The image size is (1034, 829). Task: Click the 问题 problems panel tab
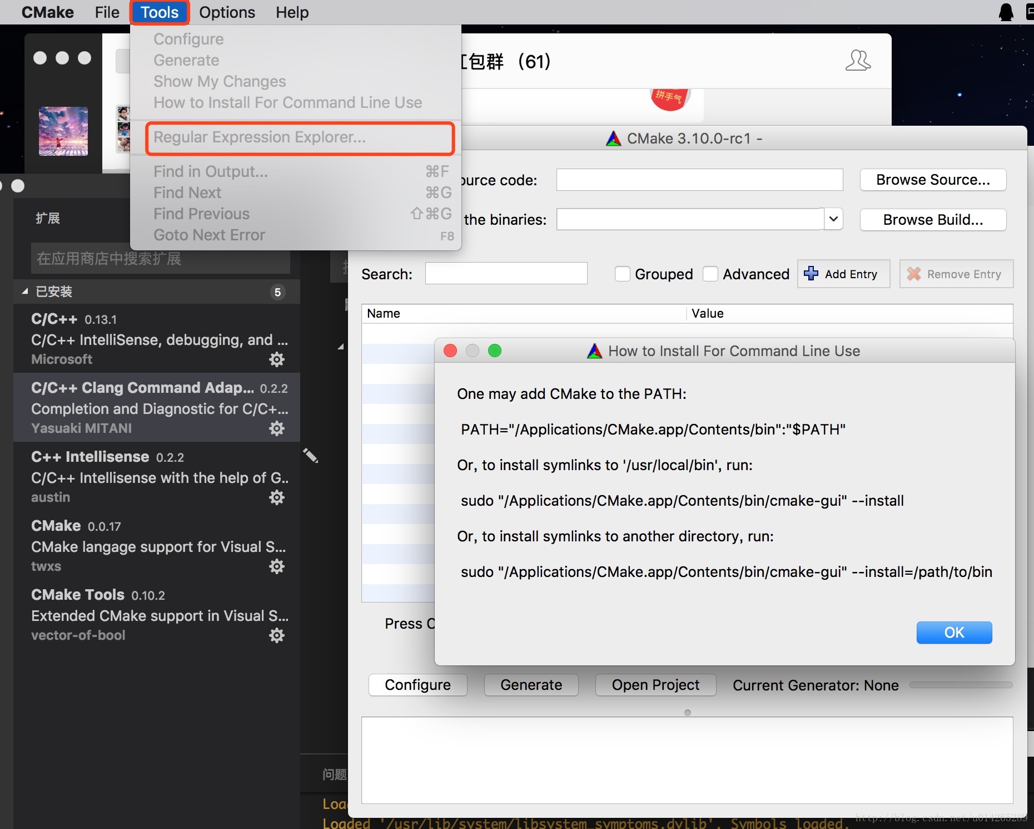tap(334, 774)
